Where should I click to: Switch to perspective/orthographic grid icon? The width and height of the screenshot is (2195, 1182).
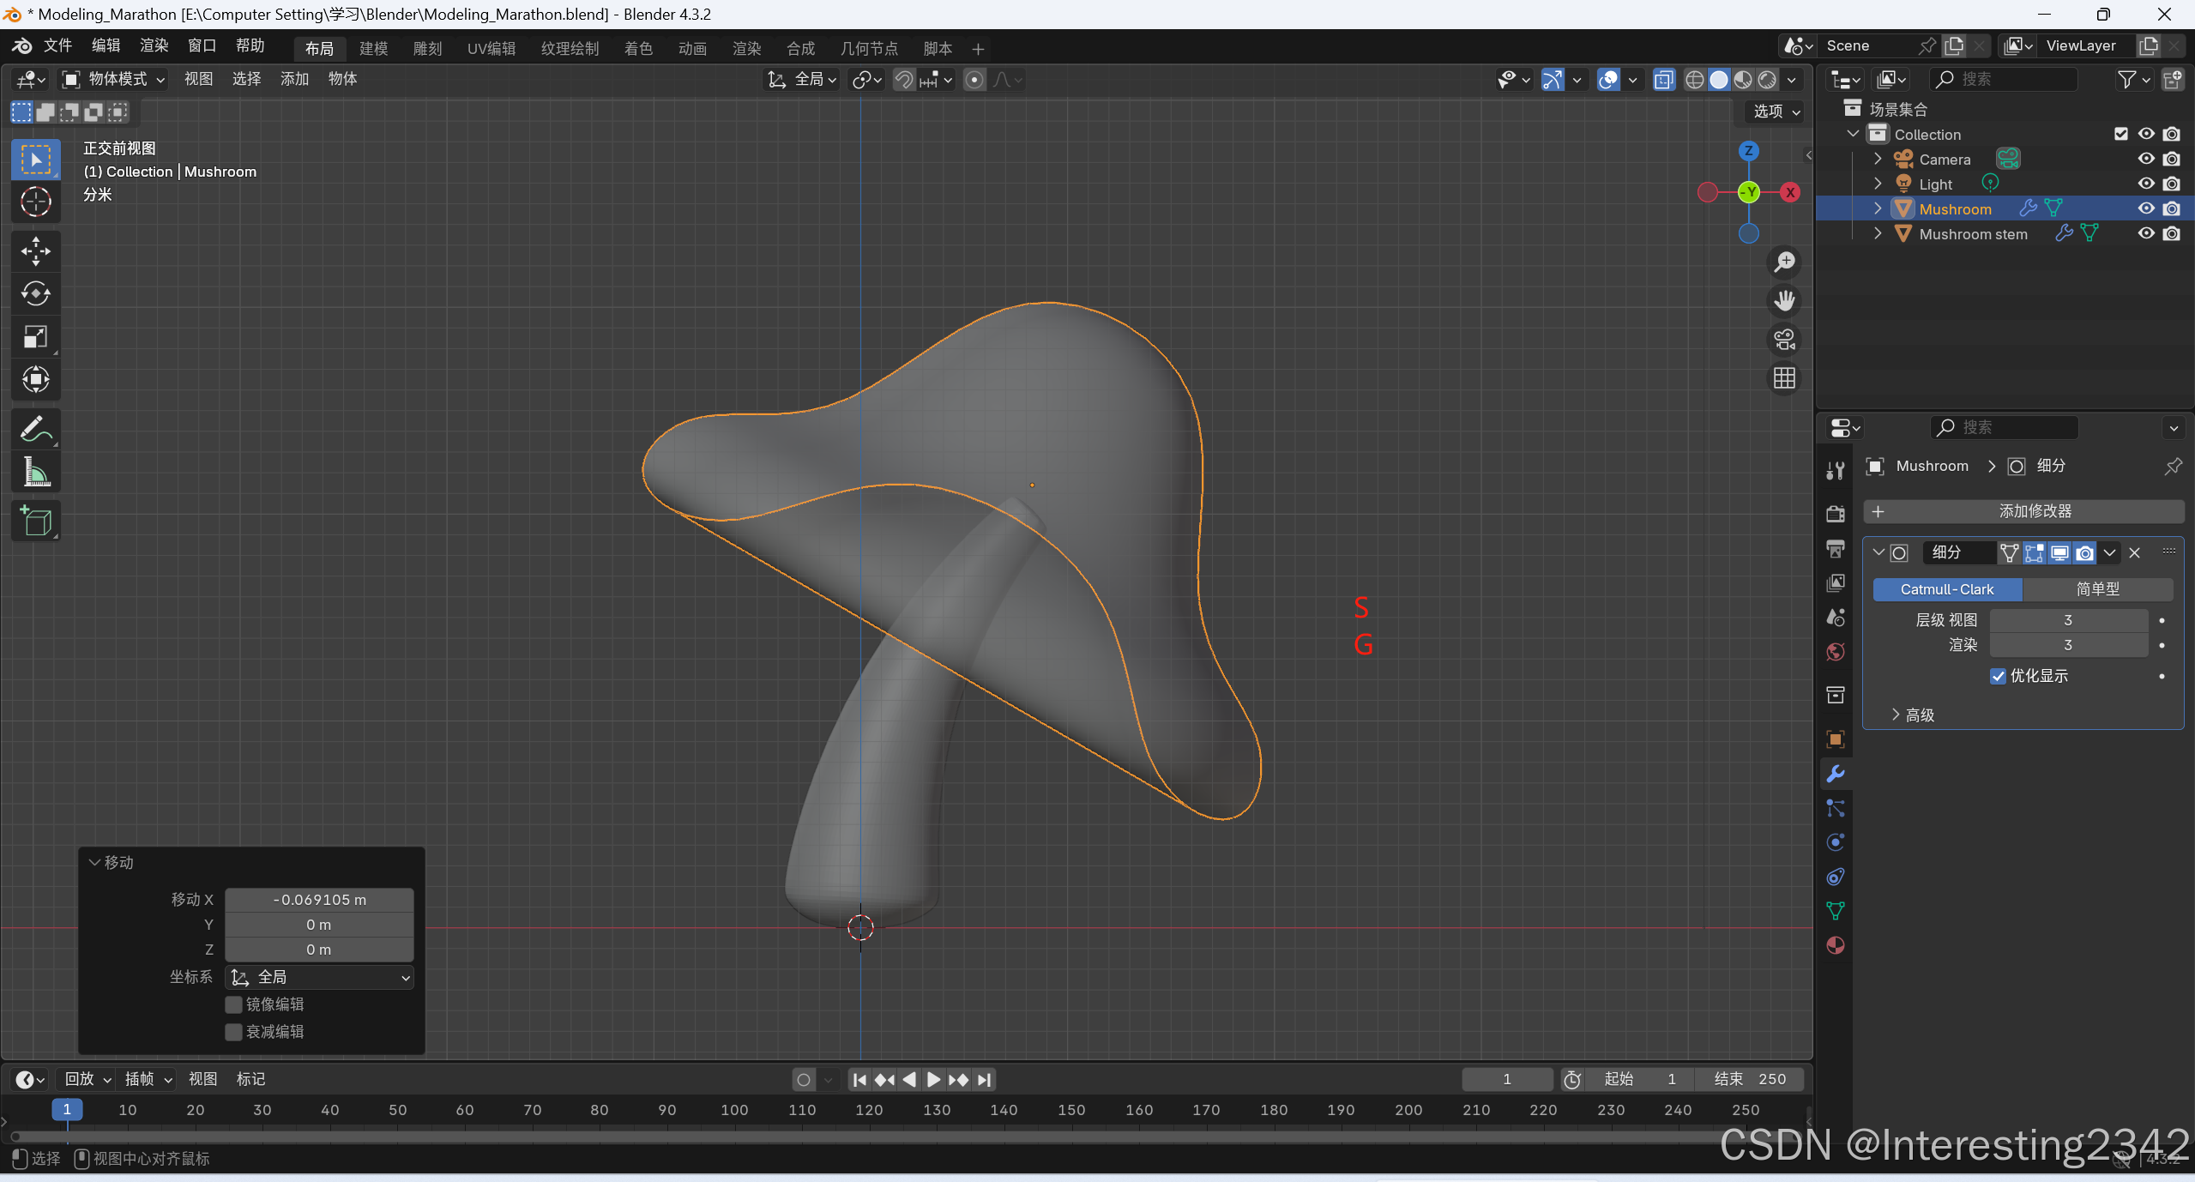[1784, 378]
